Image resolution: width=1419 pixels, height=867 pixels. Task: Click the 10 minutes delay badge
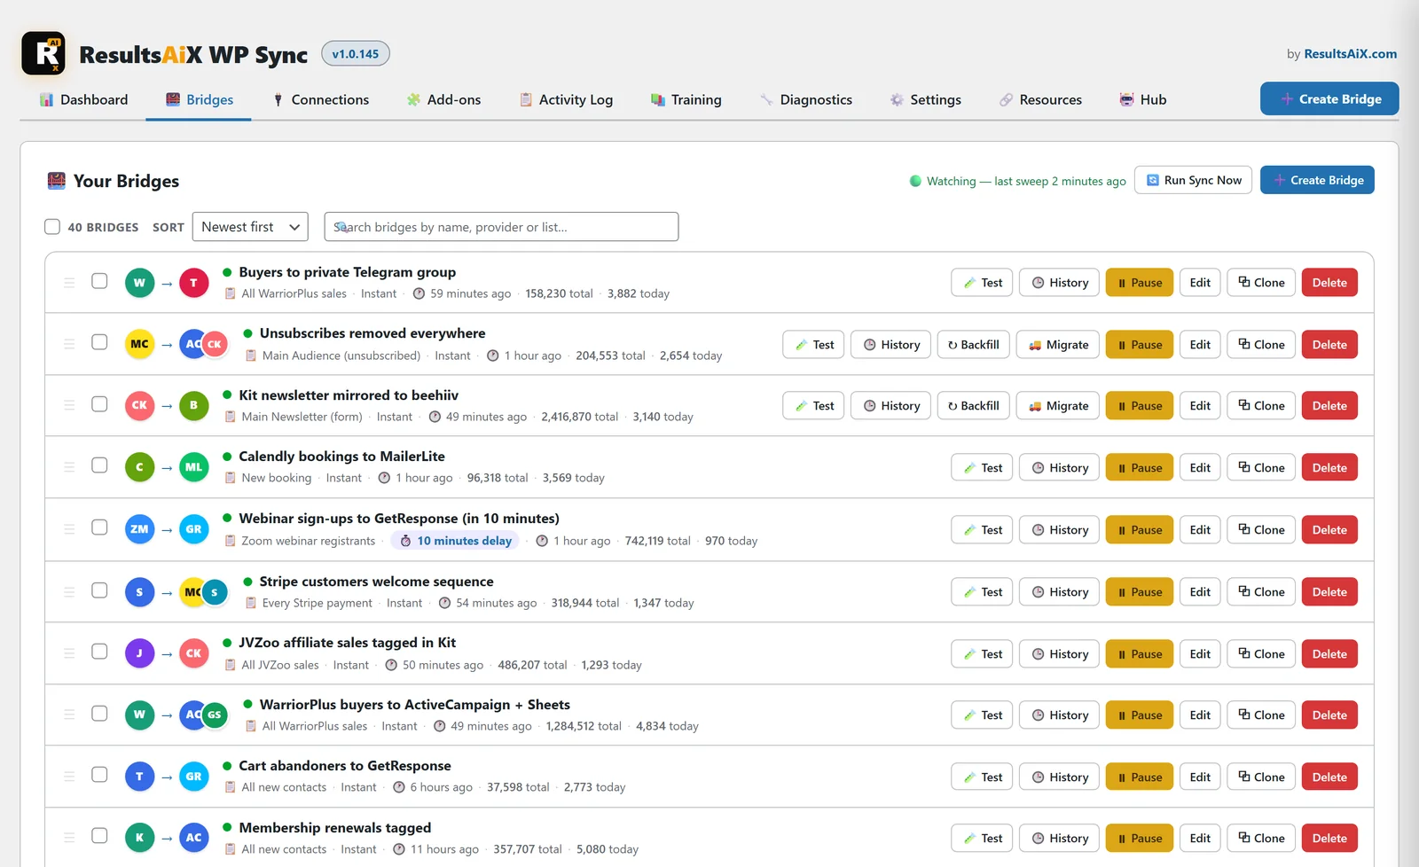455,541
